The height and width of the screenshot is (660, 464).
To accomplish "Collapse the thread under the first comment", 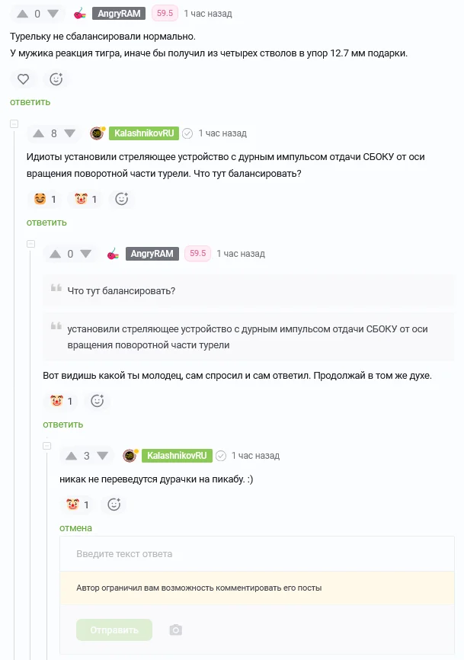I will pos(14,123).
